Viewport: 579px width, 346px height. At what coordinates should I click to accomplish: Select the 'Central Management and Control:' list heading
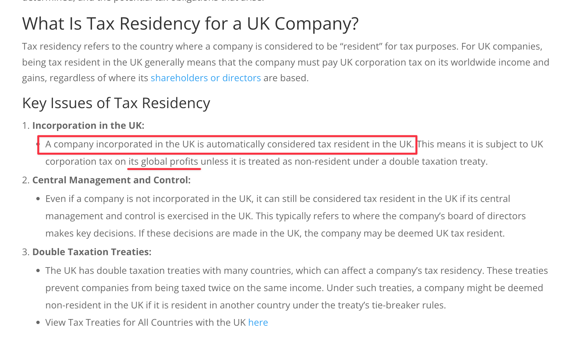point(111,180)
